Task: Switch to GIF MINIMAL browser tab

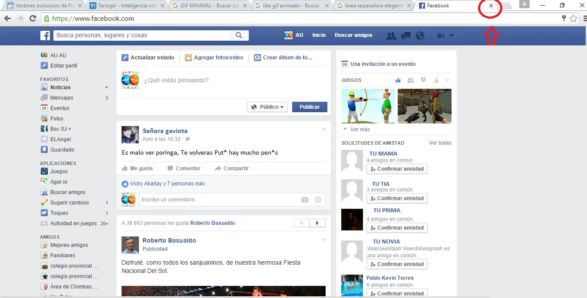Action: 209,6
